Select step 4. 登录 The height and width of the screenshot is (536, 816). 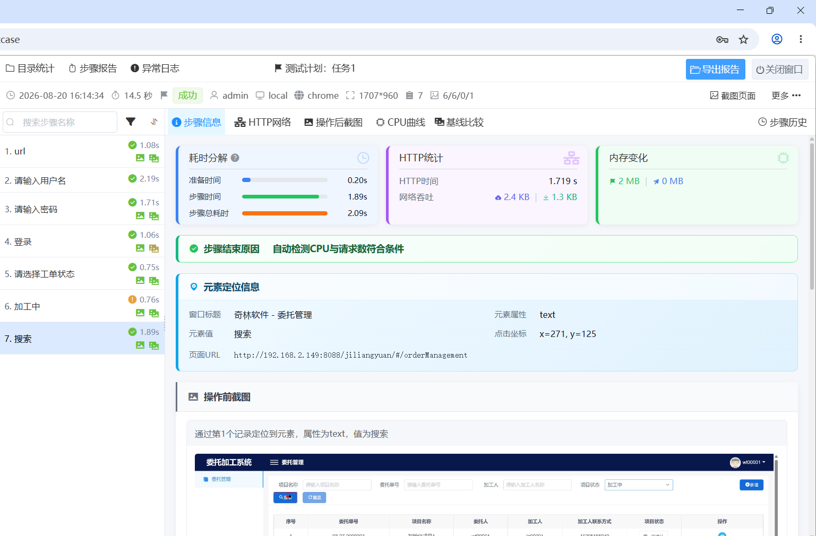pyautogui.click(x=82, y=241)
